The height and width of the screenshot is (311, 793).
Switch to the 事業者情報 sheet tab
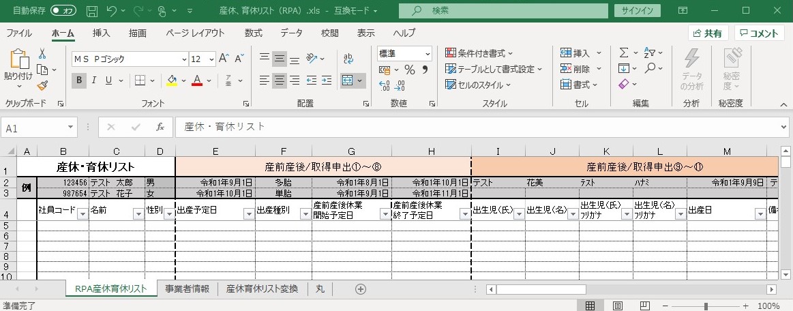(x=187, y=288)
